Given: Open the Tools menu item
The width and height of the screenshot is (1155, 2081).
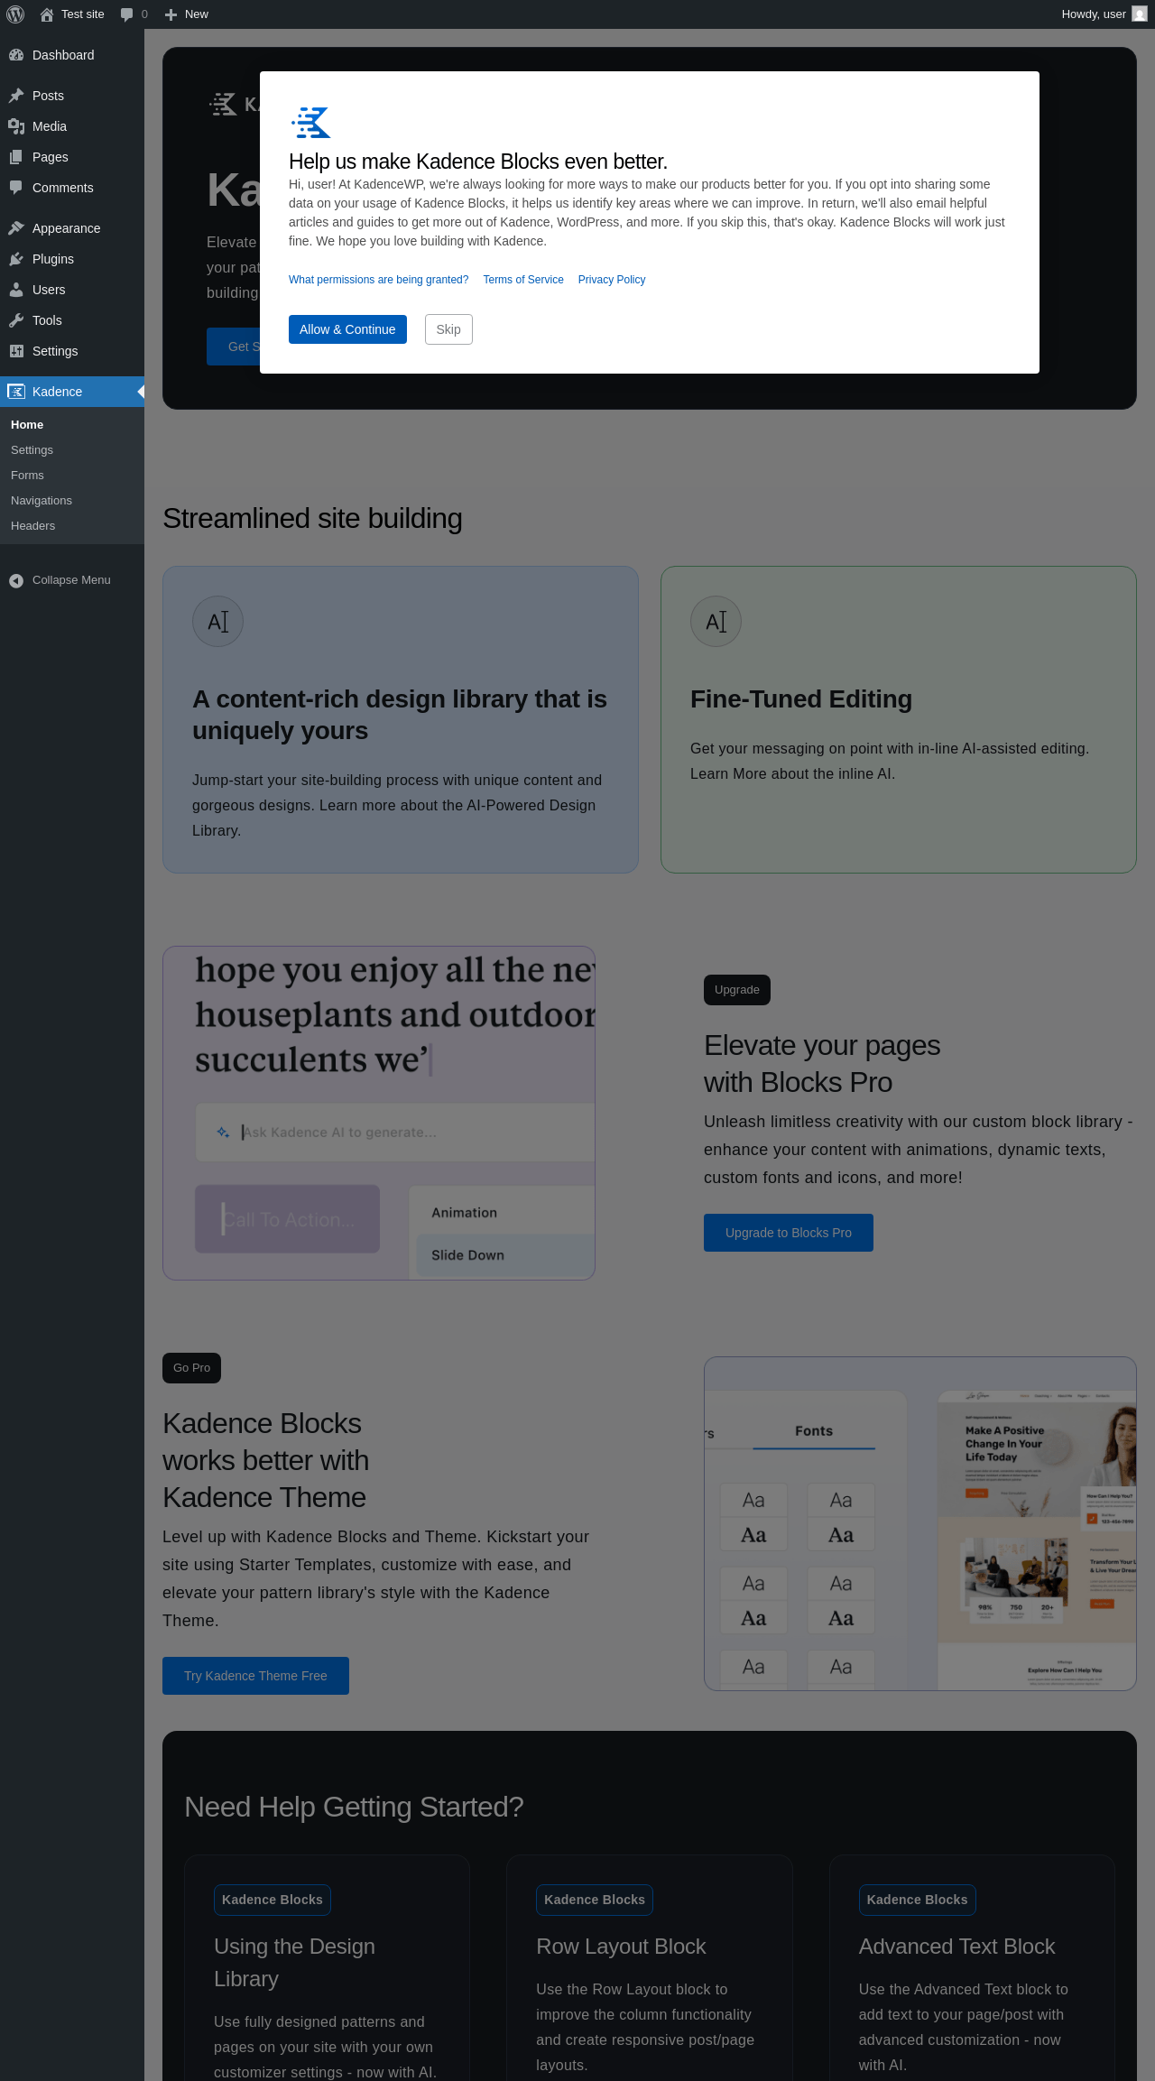Looking at the screenshot, I should (x=72, y=320).
